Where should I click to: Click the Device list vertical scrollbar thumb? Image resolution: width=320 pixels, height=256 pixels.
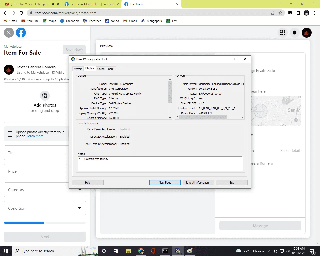170,92
